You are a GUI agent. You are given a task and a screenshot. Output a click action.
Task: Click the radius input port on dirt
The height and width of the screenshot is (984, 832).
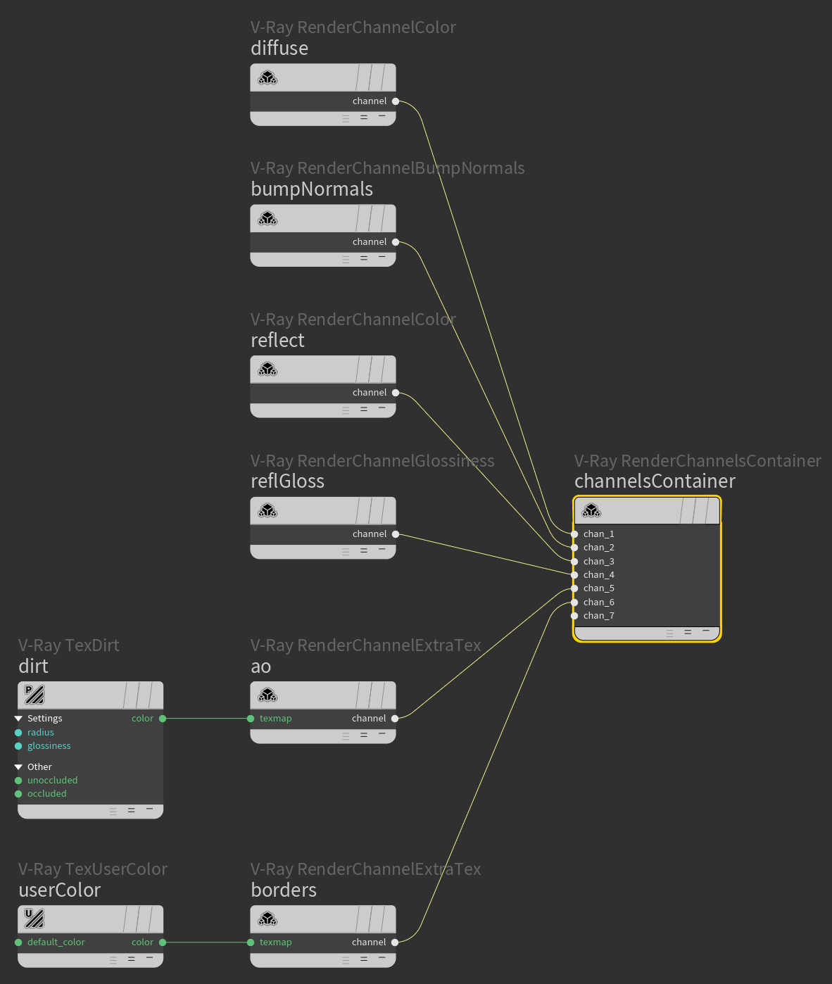click(18, 733)
